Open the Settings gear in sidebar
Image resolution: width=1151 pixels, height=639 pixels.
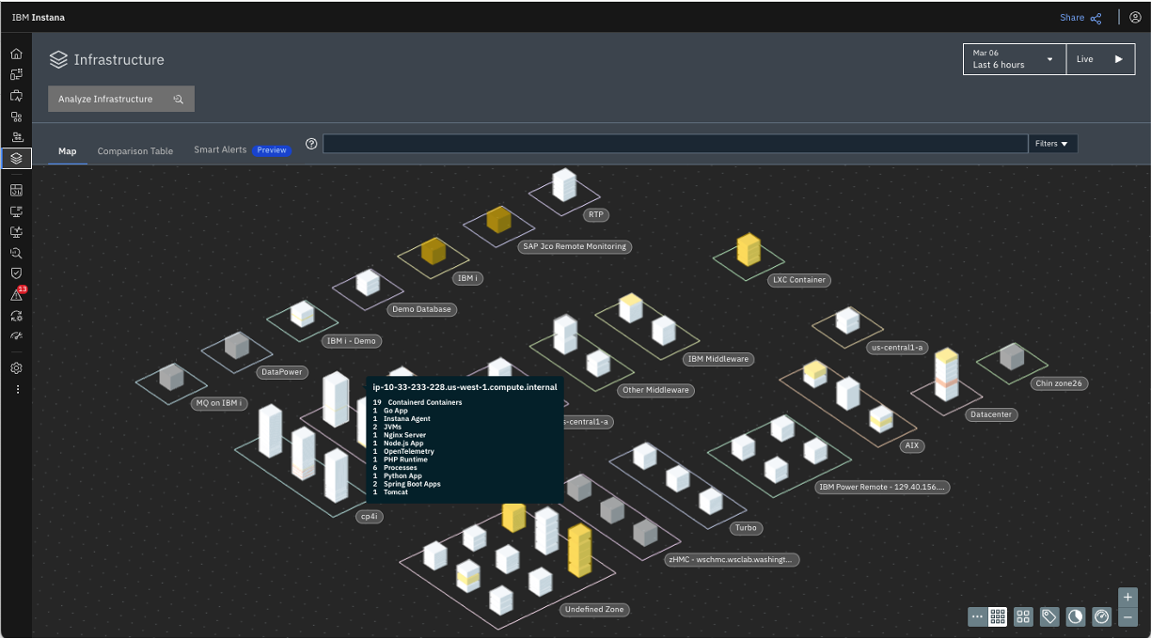coord(16,368)
